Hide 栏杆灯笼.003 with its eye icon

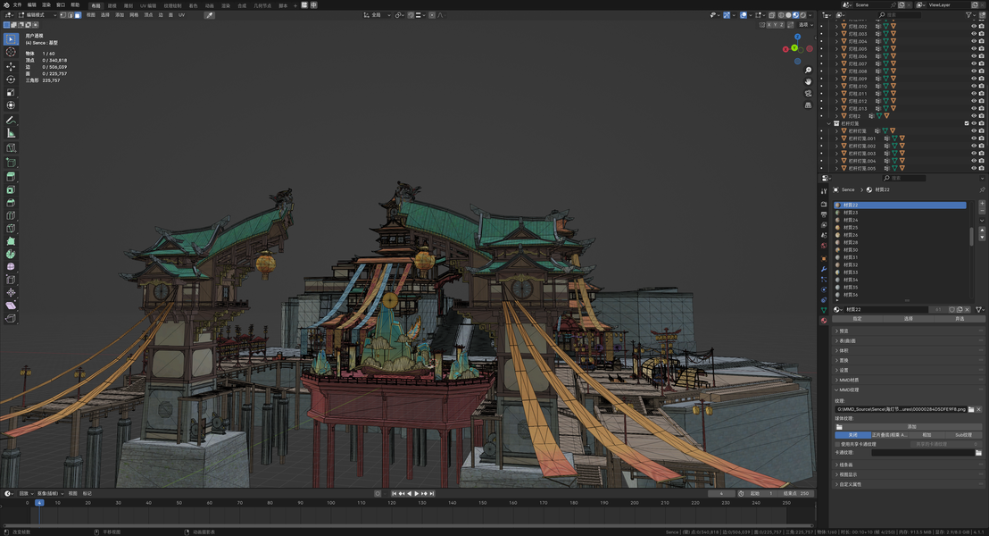[x=973, y=153]
